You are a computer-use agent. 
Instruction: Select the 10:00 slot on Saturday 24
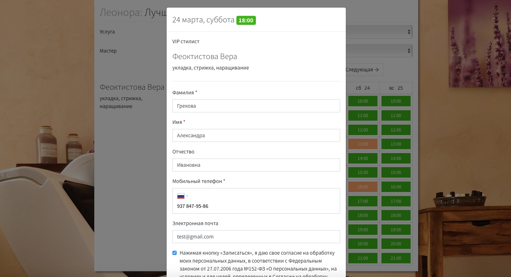363,101
